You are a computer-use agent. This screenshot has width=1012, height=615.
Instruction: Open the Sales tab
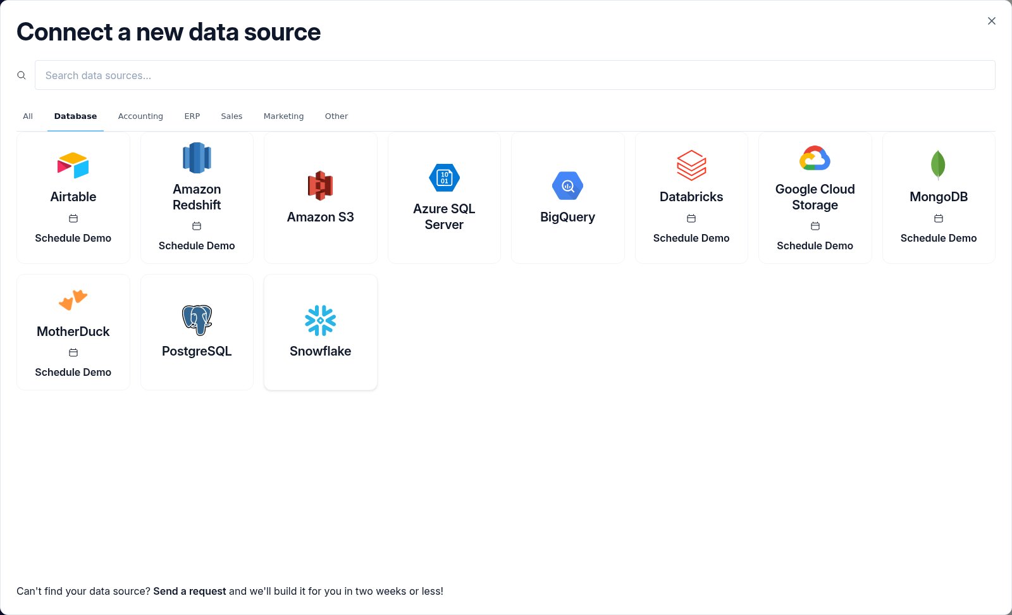[231, 116]
